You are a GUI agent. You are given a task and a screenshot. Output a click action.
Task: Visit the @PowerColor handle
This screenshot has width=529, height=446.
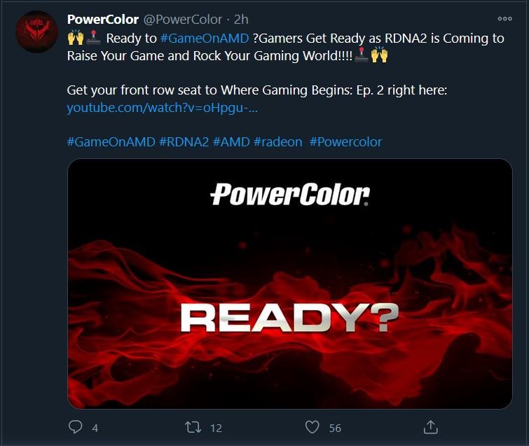pyautogui.click(x=183, y=20)
